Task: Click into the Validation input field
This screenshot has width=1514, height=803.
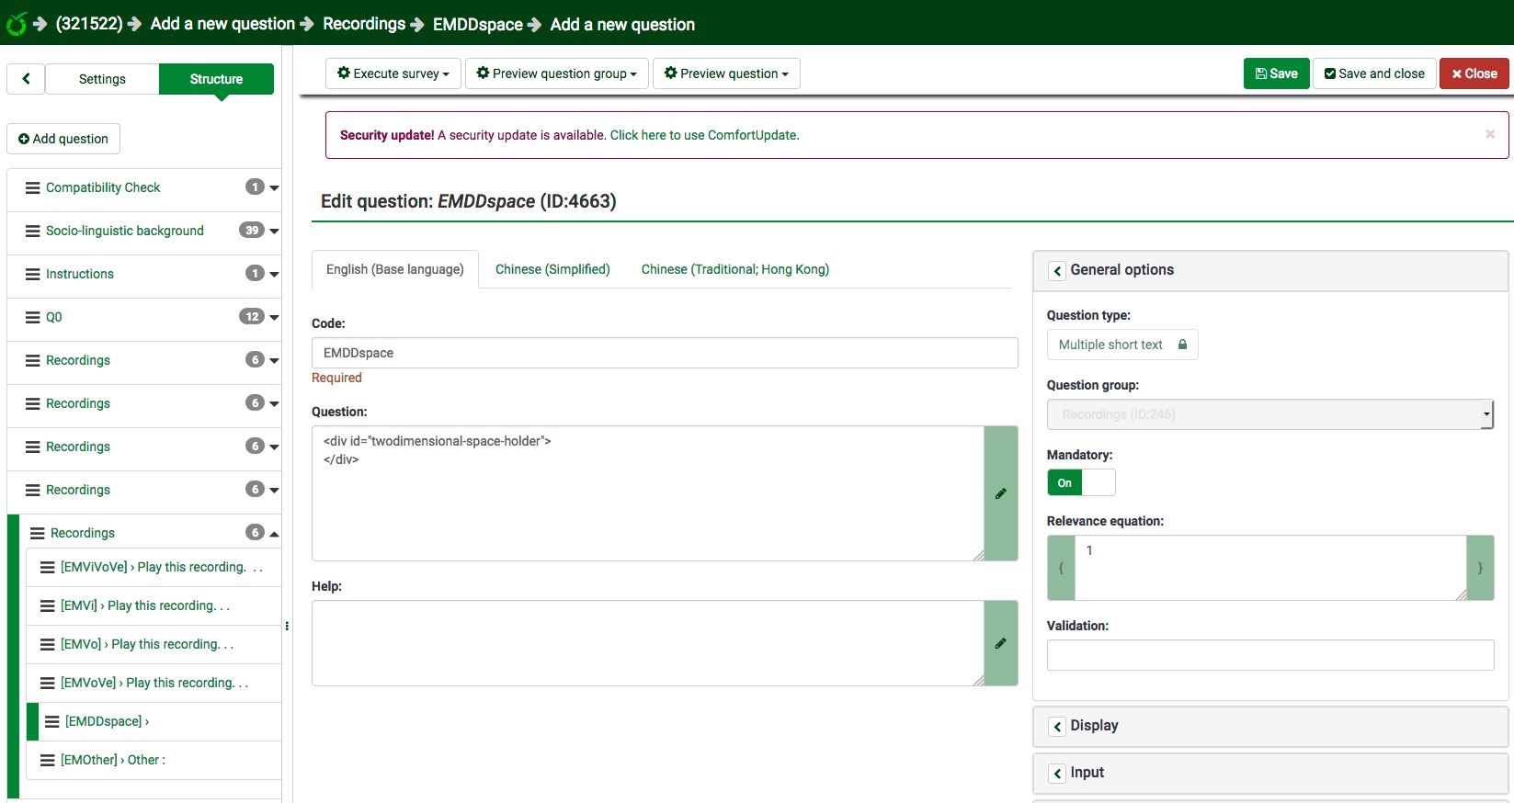Action: (1269, 655)
